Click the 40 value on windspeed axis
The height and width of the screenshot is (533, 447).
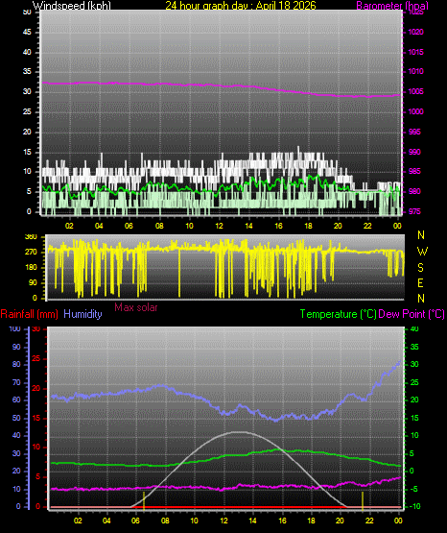point(27,52)
